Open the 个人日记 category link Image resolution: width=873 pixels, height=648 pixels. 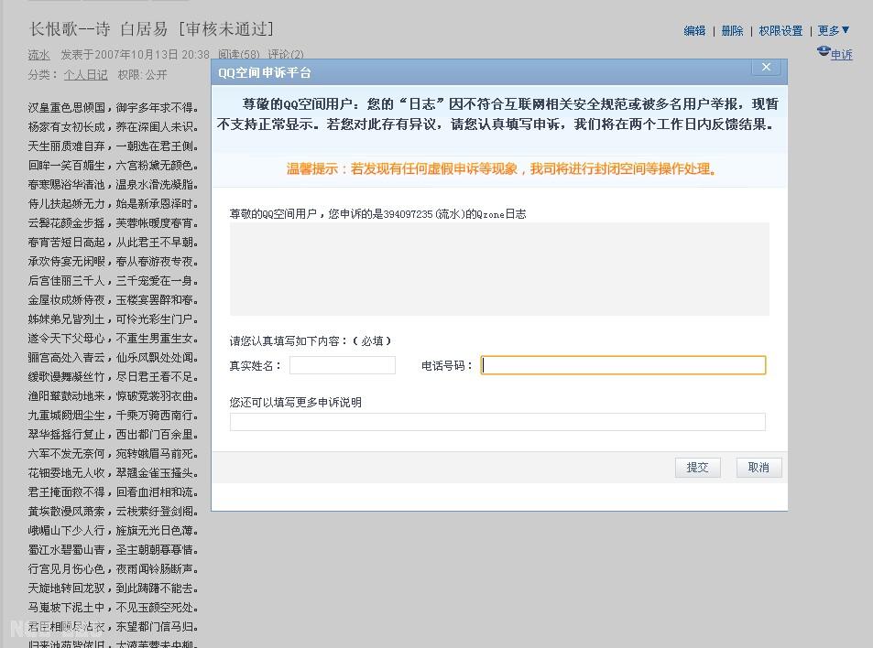tap(86, 74)
